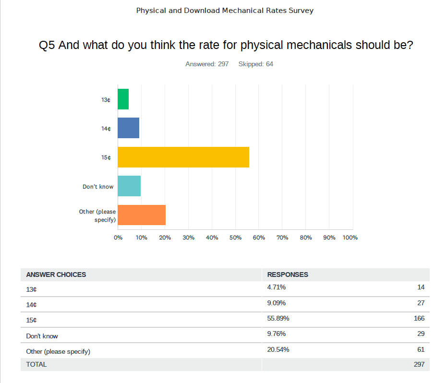Click the 55.89% response value
This screenshot has height=383, width=447.
278,318
